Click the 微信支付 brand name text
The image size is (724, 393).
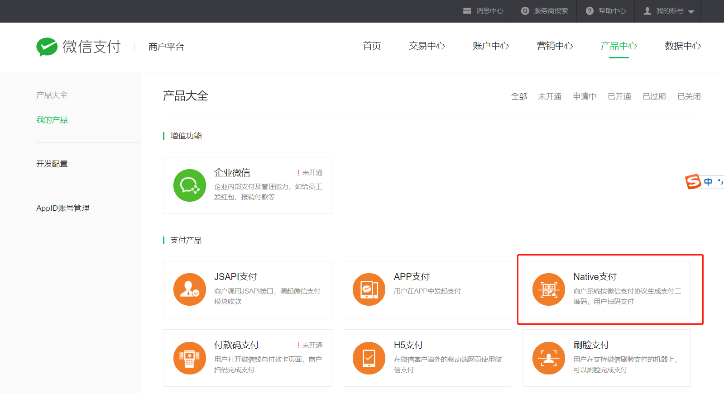pyautogui.click(x=92, y=47)
